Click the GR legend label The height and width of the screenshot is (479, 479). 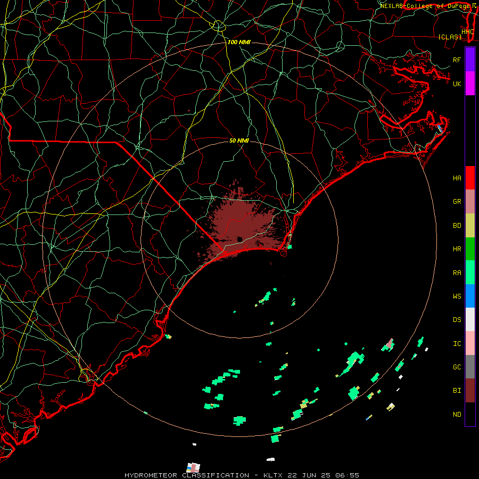(457, 202)
